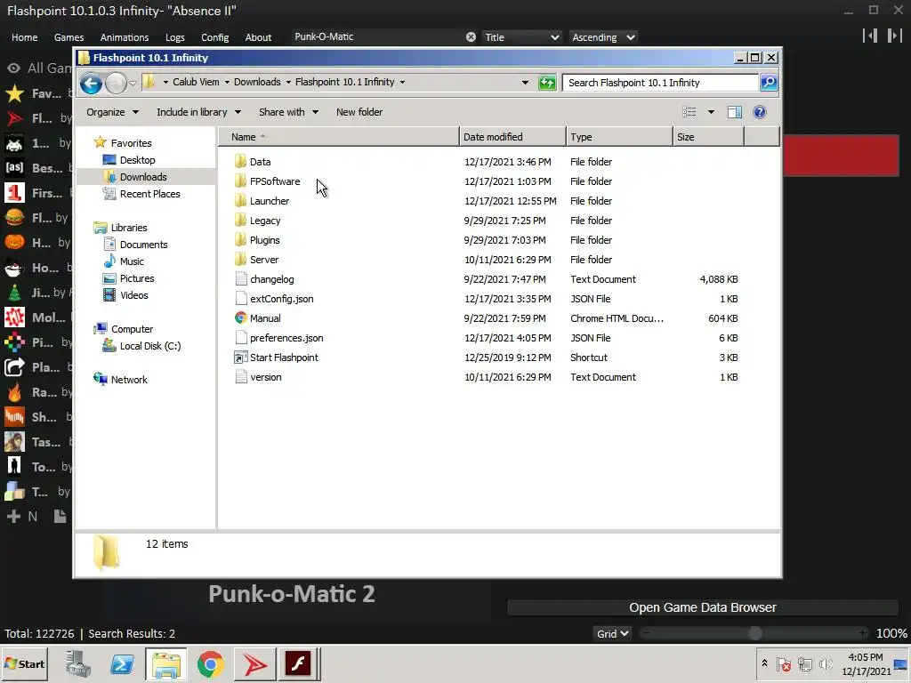Open PowerShell from the taskbar
The width and height of the screenshot is (911, 683).
point(122,663)
